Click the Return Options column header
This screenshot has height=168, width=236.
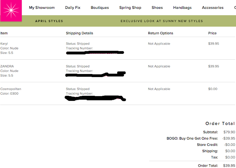click(160, 33)
